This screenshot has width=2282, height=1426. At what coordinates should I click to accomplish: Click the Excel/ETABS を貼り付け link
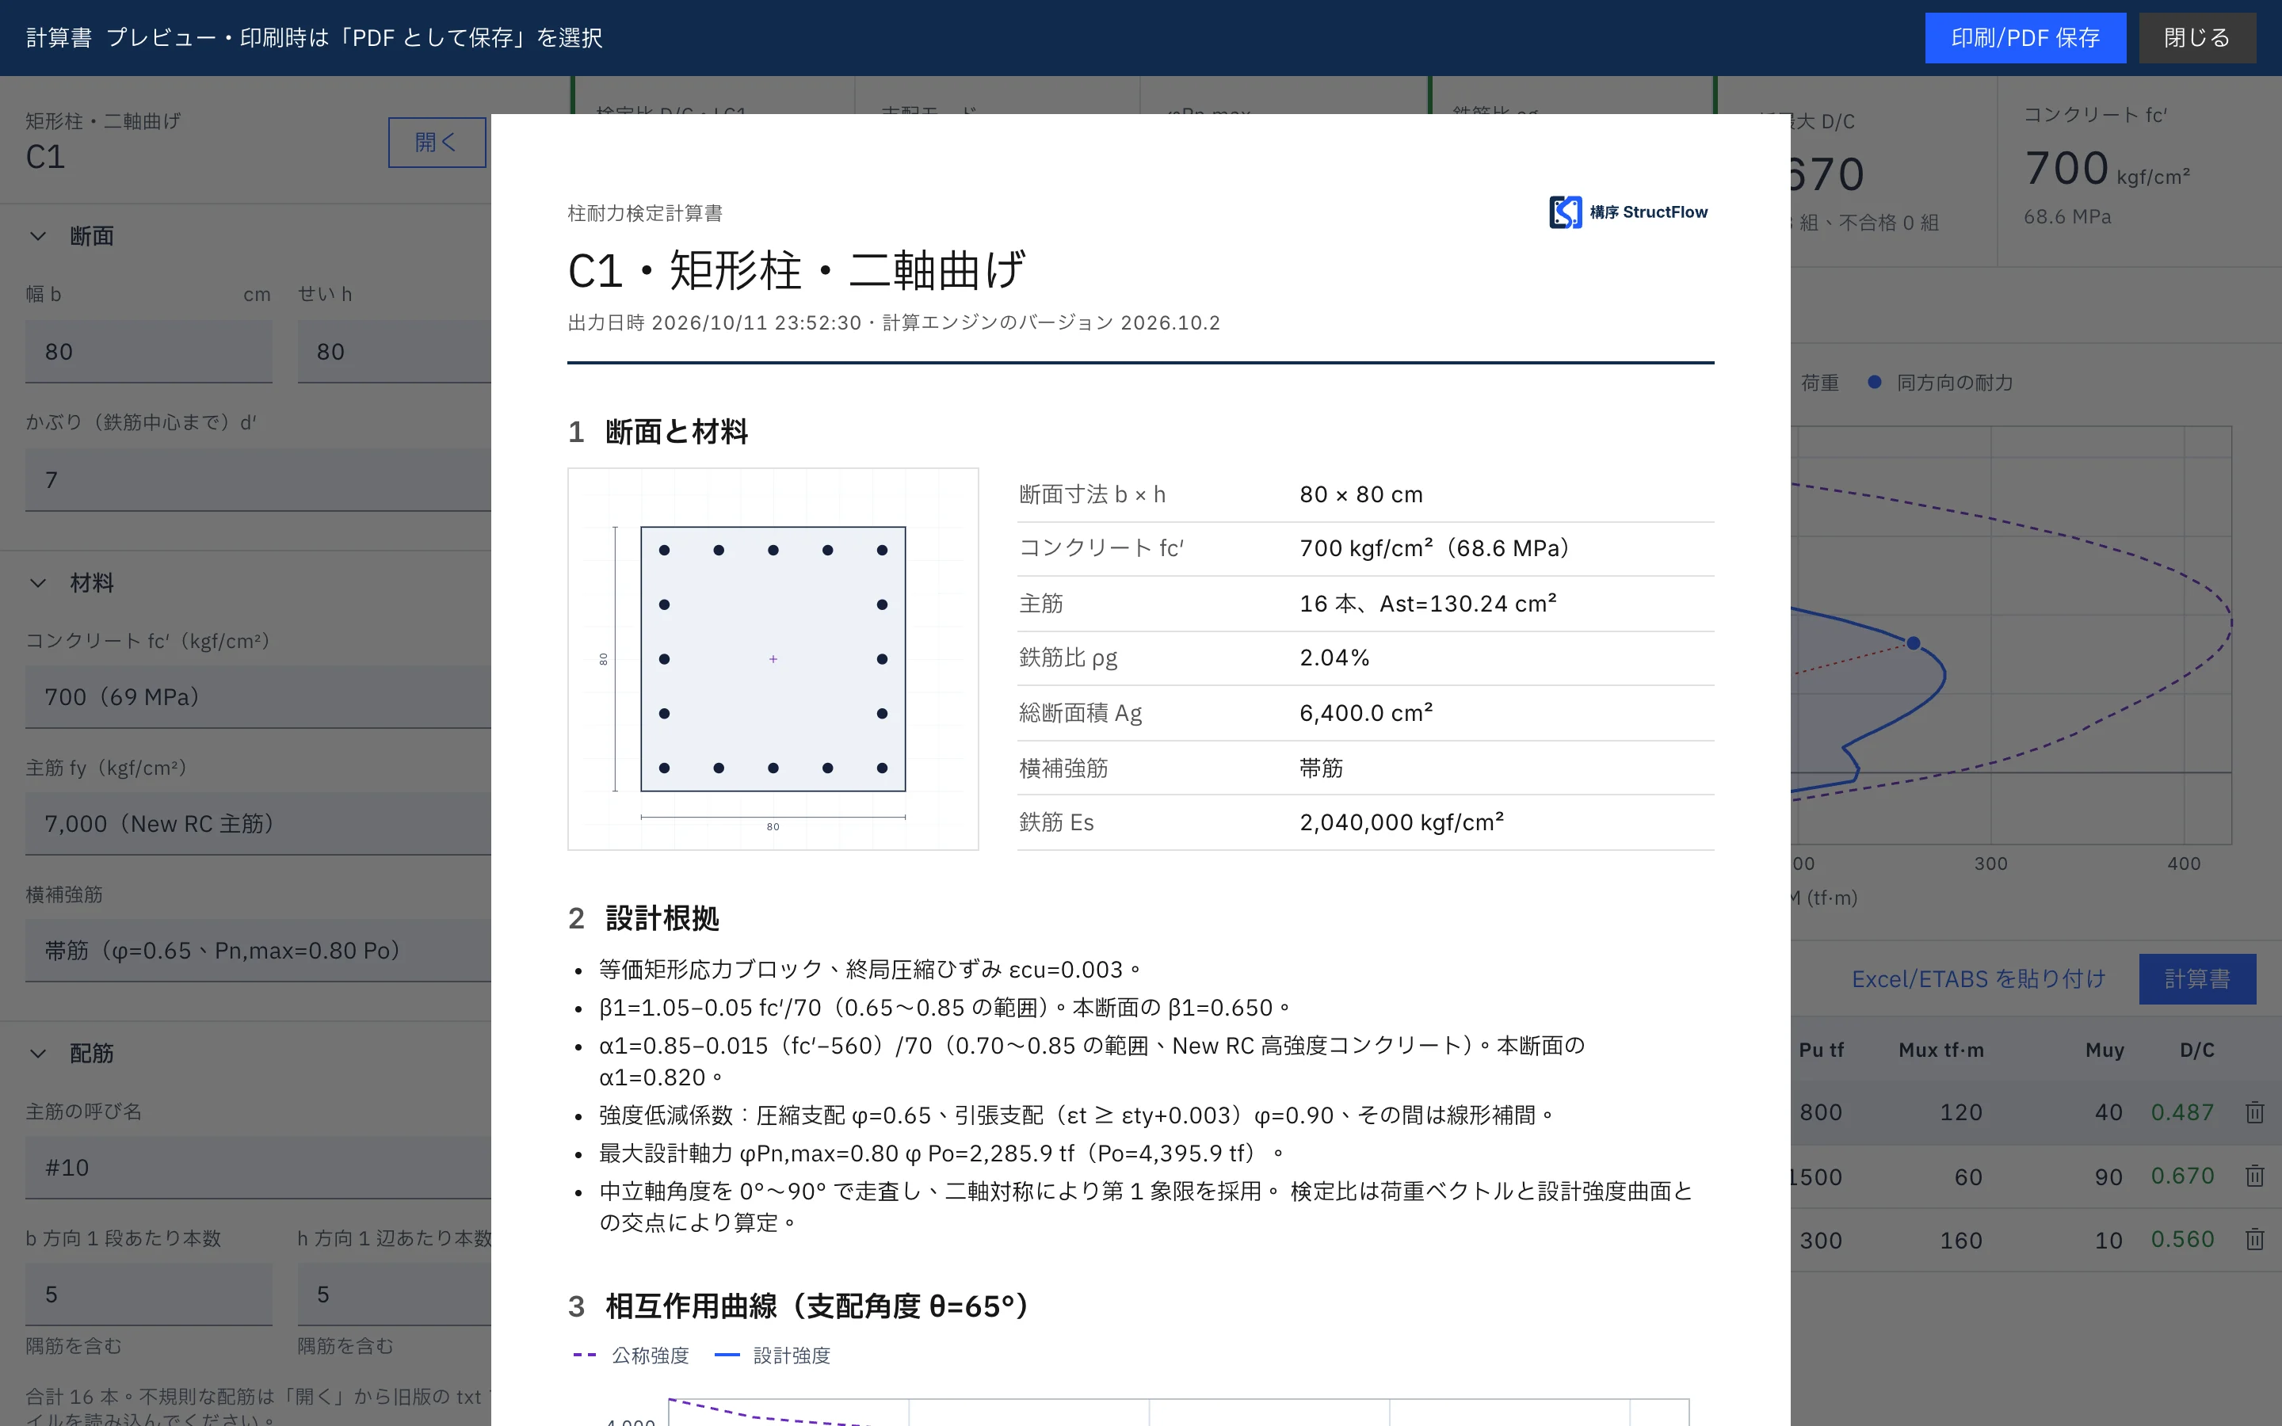(x=1979, y=979)
